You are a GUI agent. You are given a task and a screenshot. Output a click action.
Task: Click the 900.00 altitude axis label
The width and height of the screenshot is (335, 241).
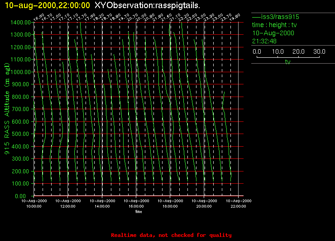(21, 84)
